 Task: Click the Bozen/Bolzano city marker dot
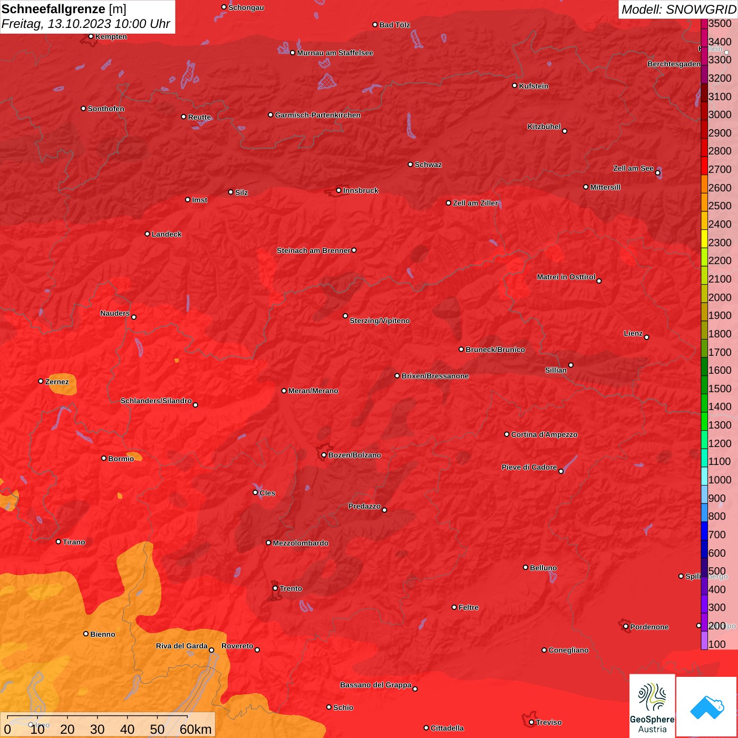click(x=324, y=455)
